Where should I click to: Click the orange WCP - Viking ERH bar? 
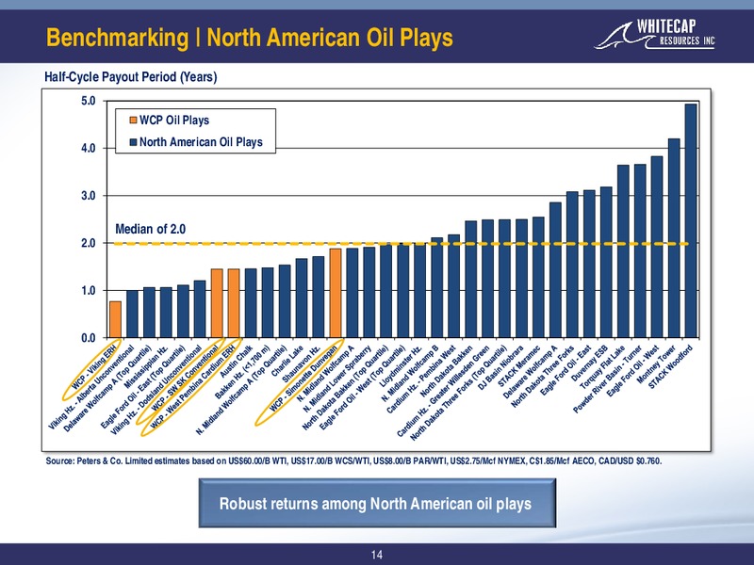tap(115, 319)
